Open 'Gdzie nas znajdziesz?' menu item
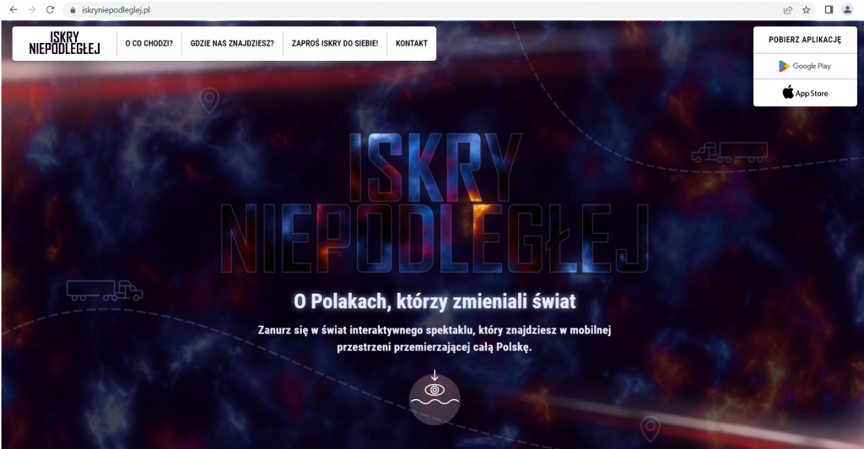This screenshot has width=864, height=449. point(232,44)
